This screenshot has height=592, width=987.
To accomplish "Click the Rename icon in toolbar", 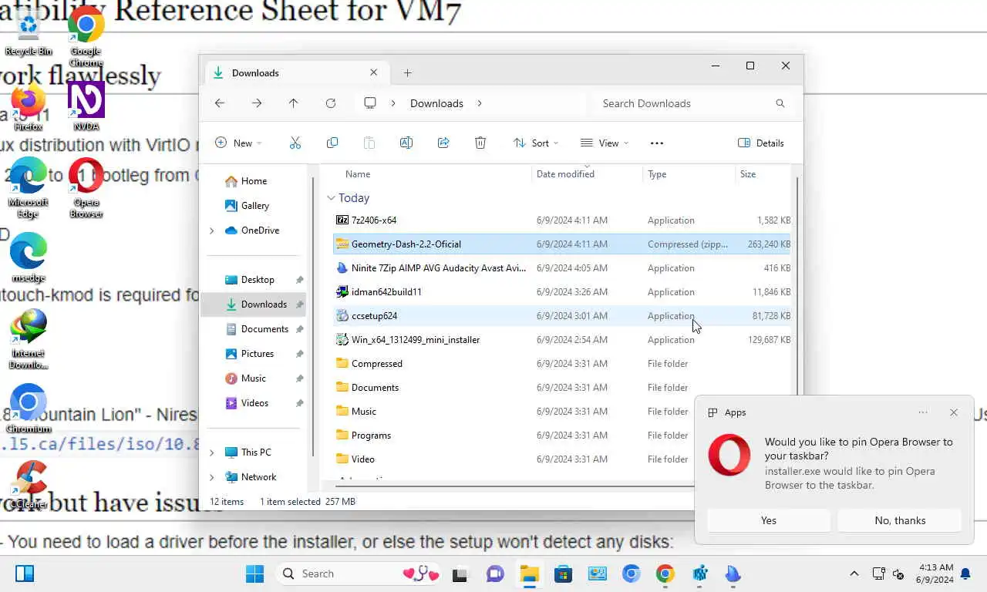I will (x=406, y=143).
